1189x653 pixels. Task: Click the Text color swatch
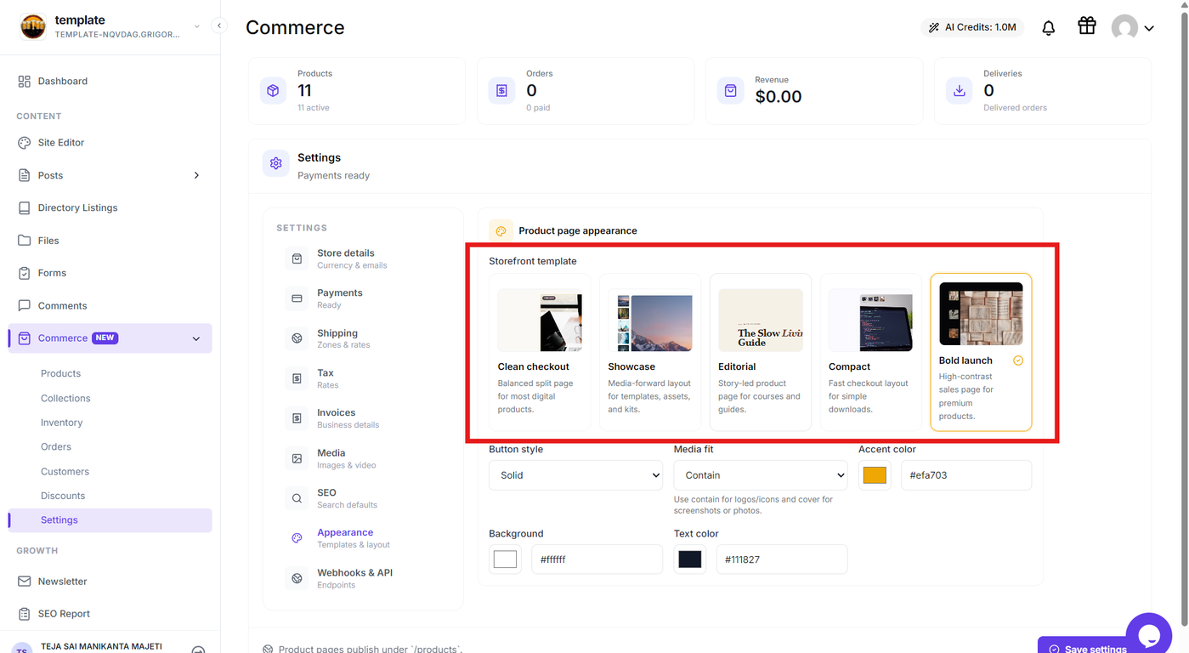pos(690,559)
